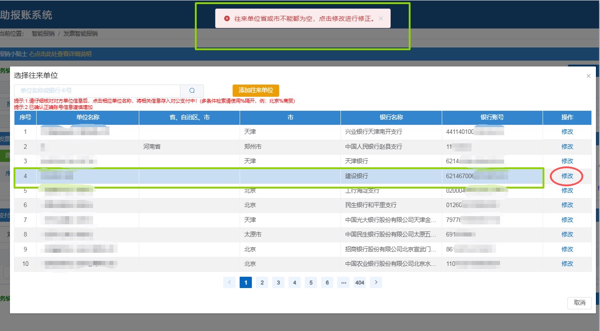600x331 pixels.
Task: Jump to last page 404
Action: point(359,283)
